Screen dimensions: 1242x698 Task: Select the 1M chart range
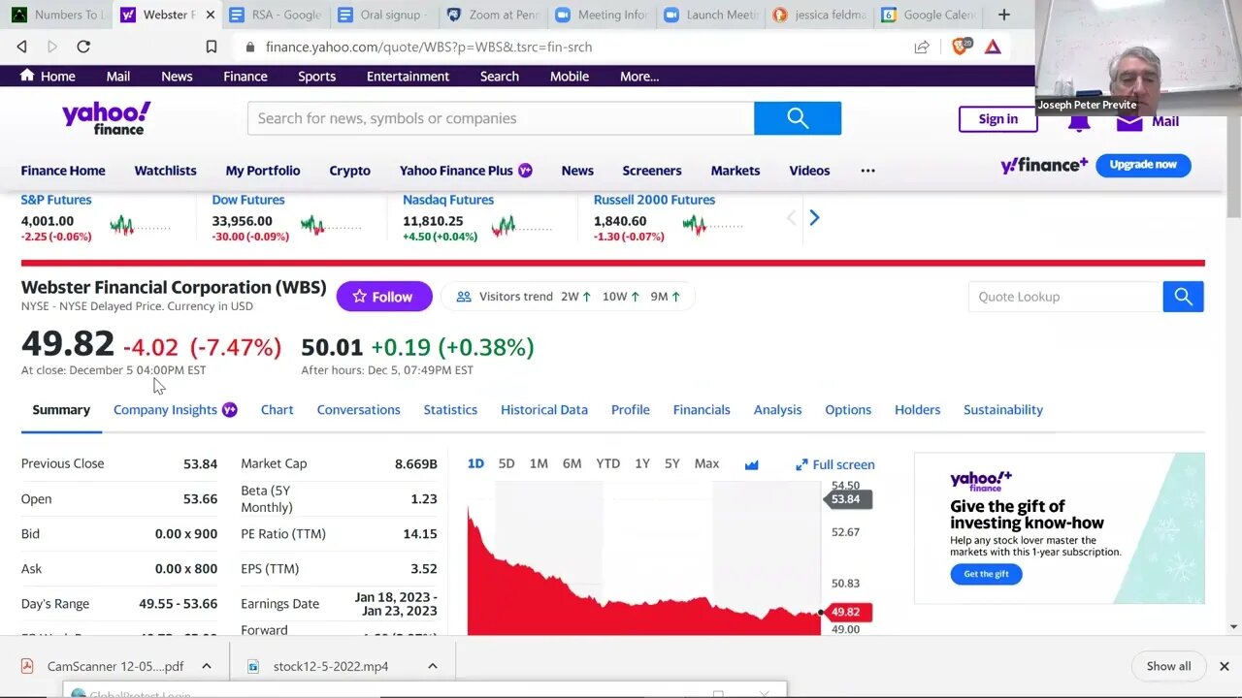539,464
